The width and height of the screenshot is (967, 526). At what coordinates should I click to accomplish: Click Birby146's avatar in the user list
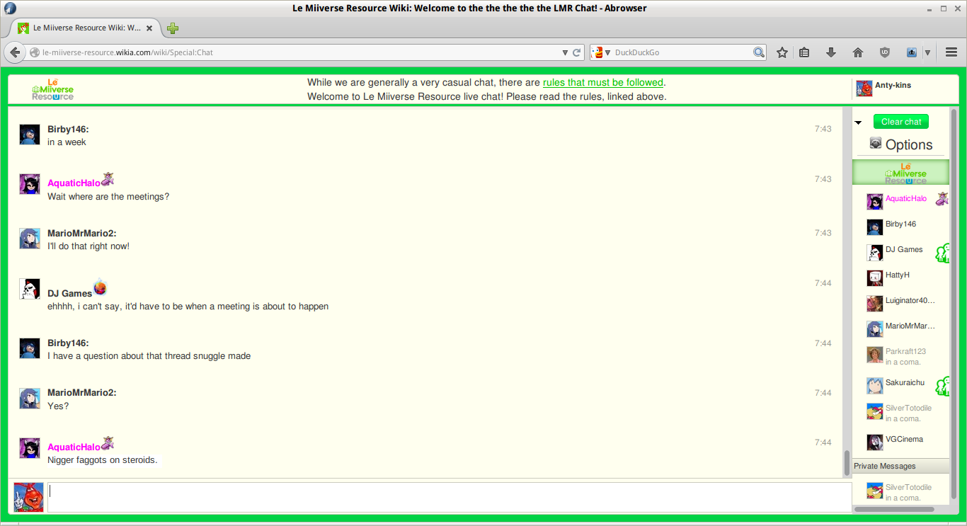coord(875,227)
